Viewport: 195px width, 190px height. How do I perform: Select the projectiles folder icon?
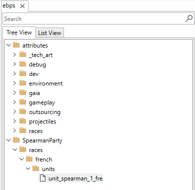coord(23,121)
